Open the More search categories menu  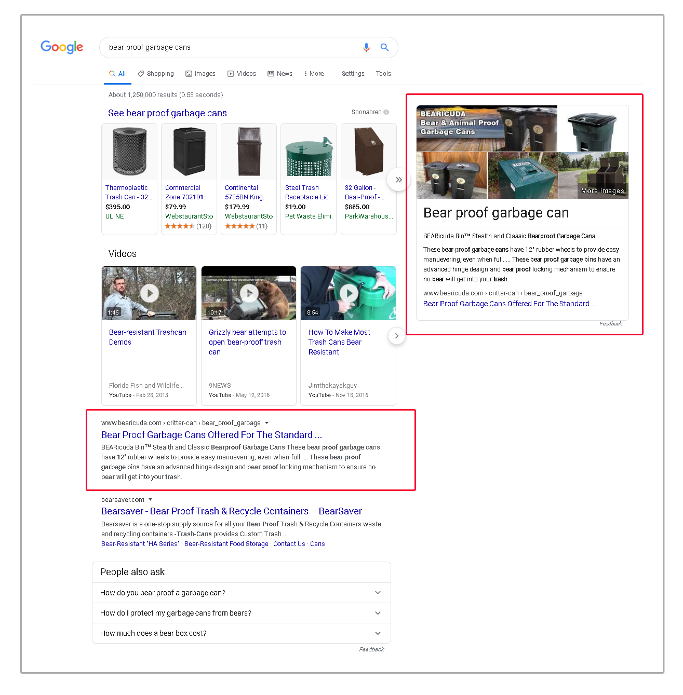pyautogui.click(x=314, y=74)
